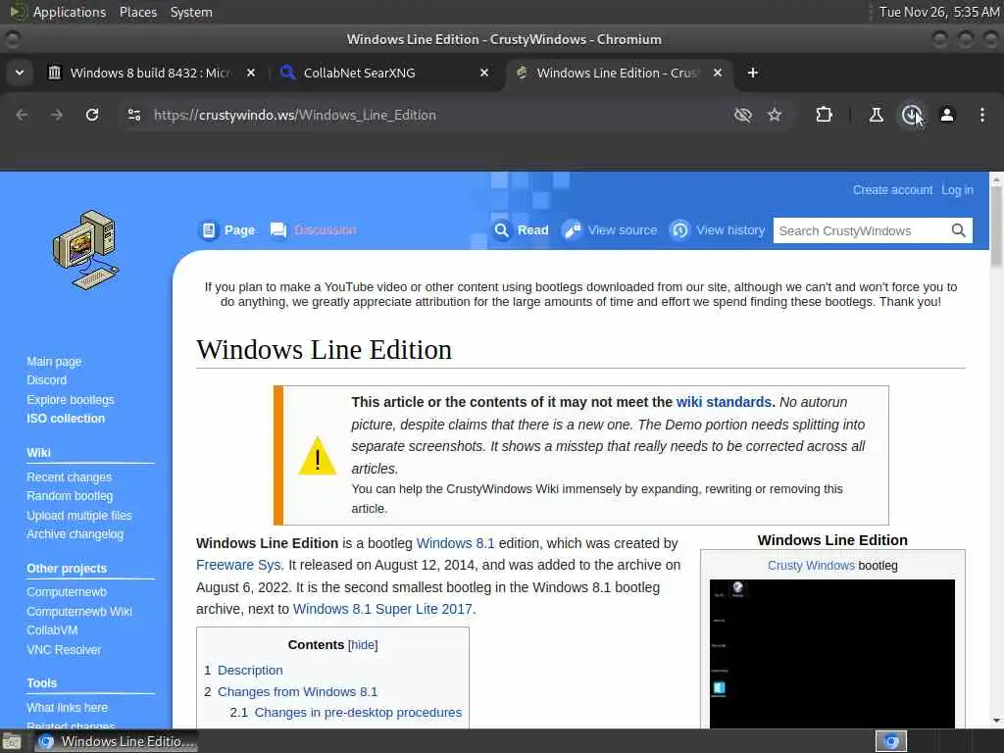Open the Downloads icon
This screenshot has height=753, width=1004.
pyautogui.click(x=911, y=115)
